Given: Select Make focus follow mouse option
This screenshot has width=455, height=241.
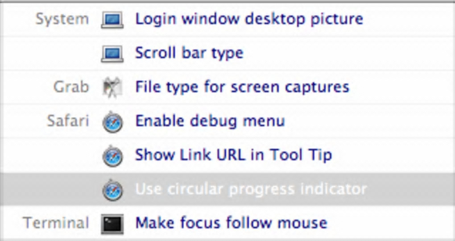Looking at the screenshot, I should point(231,222).
